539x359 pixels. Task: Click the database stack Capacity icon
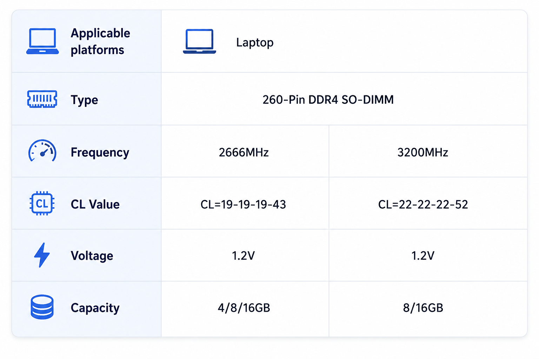pyautogui.click(x=42, y=307)
